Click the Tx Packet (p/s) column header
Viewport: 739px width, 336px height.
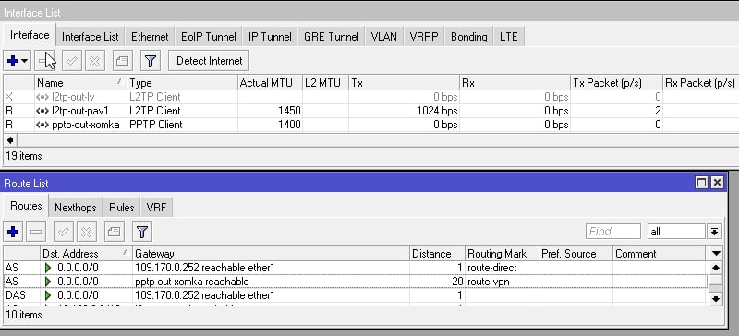tap(616, 83)
